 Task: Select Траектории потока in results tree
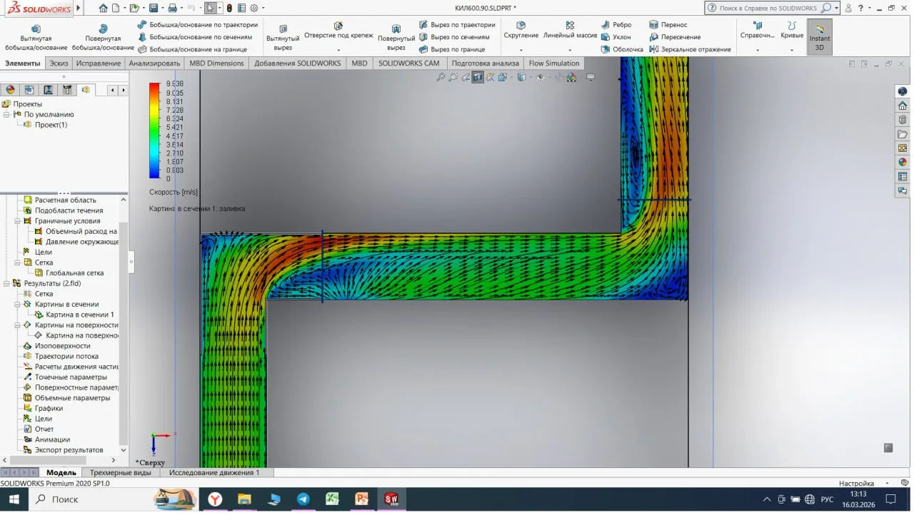[x=66, y=356]
